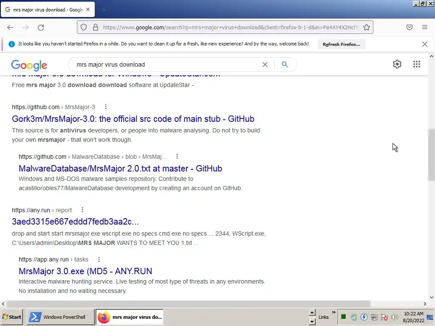Dismiss the Refresh Firefox notification bar

[424, 44]
